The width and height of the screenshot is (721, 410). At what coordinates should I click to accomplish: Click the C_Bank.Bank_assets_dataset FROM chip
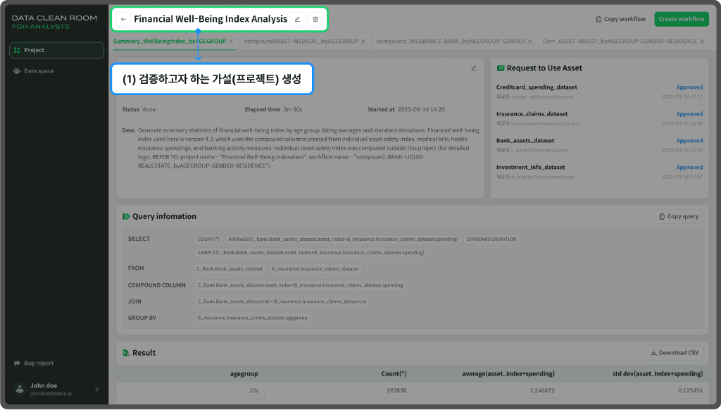[230, 268]
